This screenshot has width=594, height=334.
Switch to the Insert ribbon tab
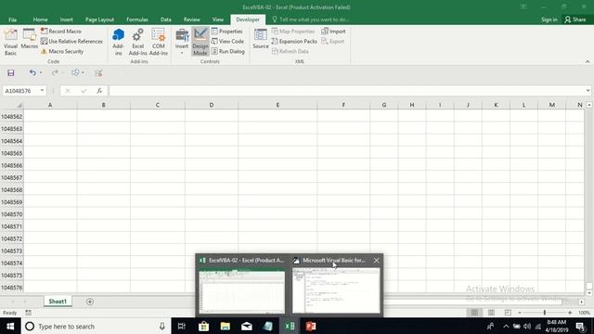pos(66,19)
